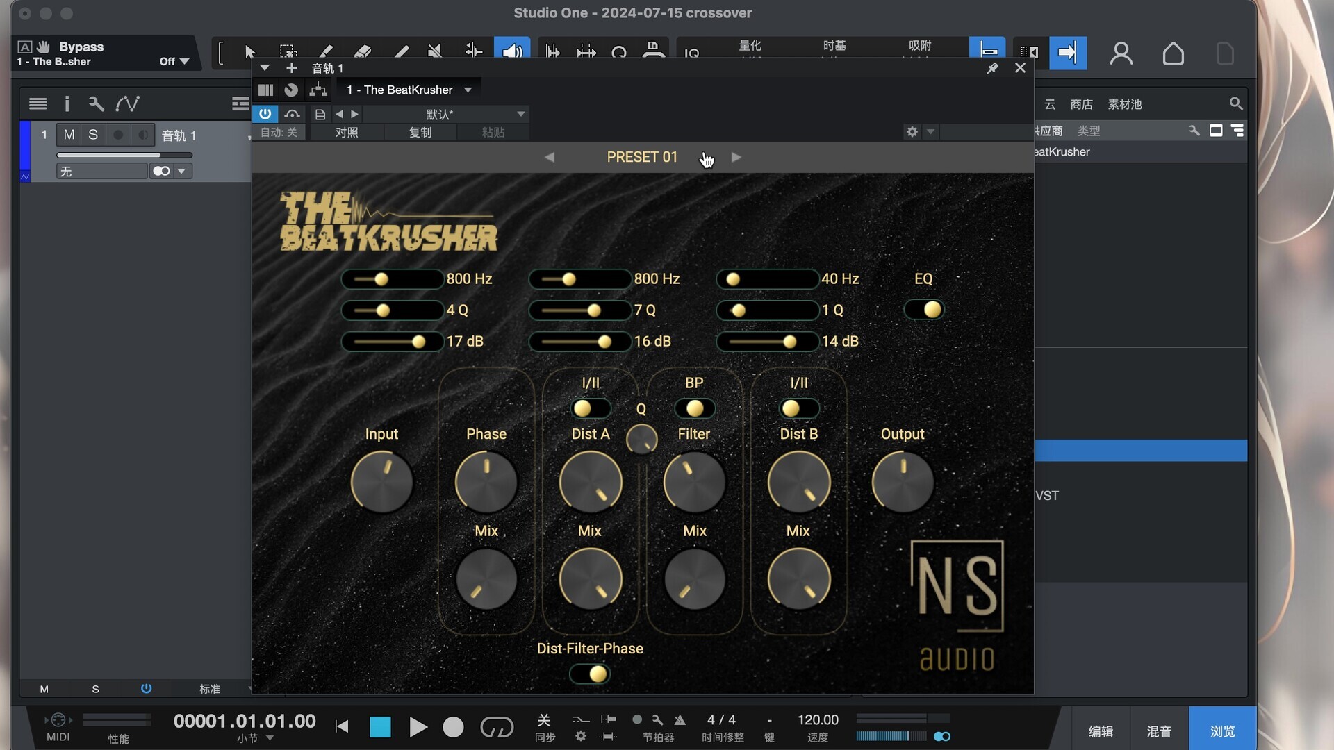
Task: Toggle the loop playback icon
Action: pos(496,727)
